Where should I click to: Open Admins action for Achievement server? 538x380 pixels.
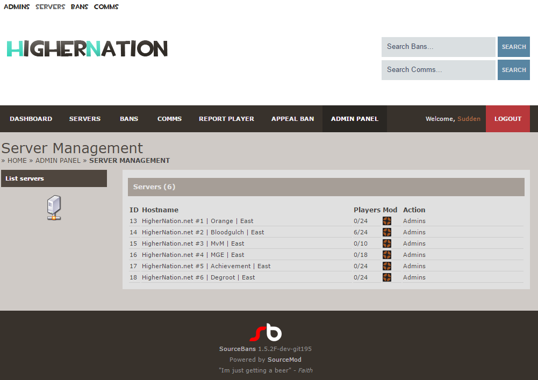(414, 267)
